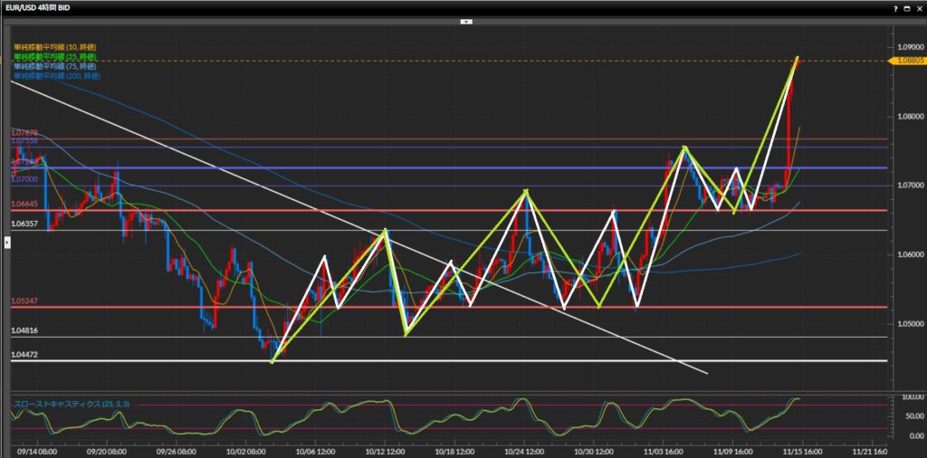Click the help question mark icon

point(893,6)
